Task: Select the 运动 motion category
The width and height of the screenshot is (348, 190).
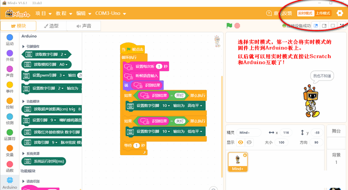Action: (x=10, y=40)
